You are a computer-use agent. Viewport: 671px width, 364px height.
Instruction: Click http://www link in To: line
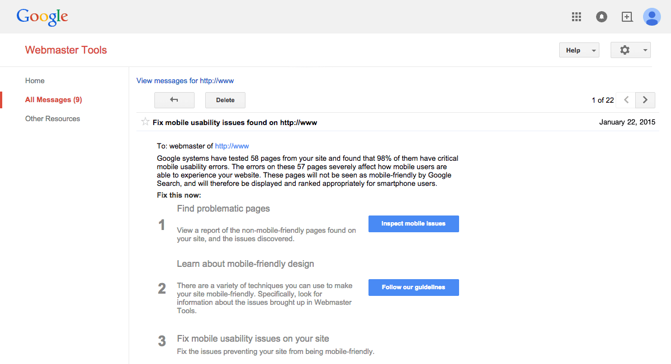(x=232, y=146)
